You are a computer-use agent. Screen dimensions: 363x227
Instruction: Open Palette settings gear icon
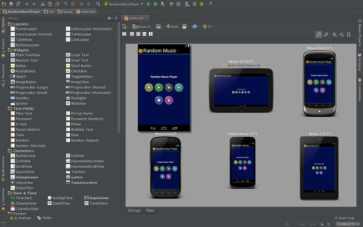click(109, 18)
